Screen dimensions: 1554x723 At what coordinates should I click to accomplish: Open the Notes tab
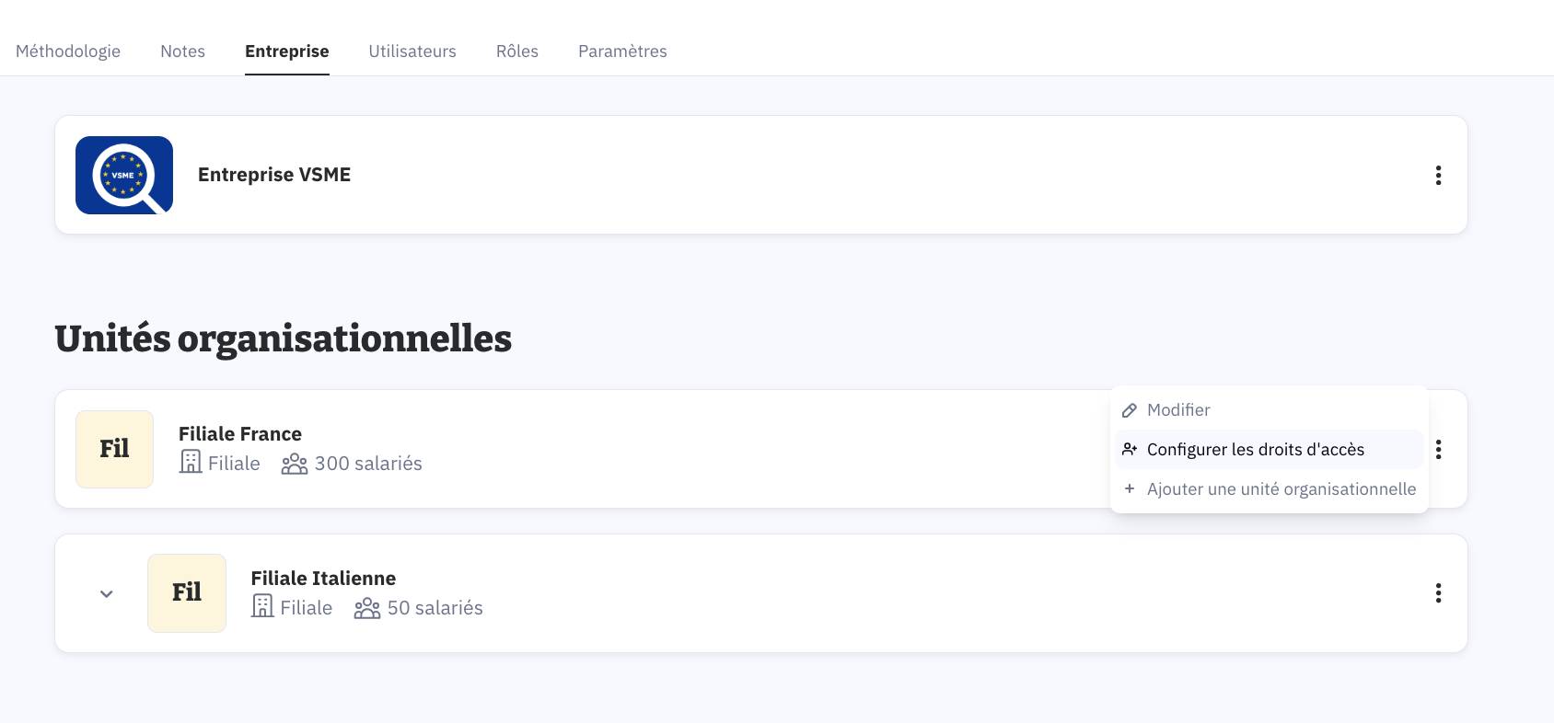click(182, 52)
